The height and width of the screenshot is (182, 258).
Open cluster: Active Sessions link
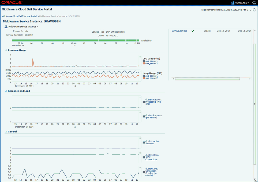point(152,142)
